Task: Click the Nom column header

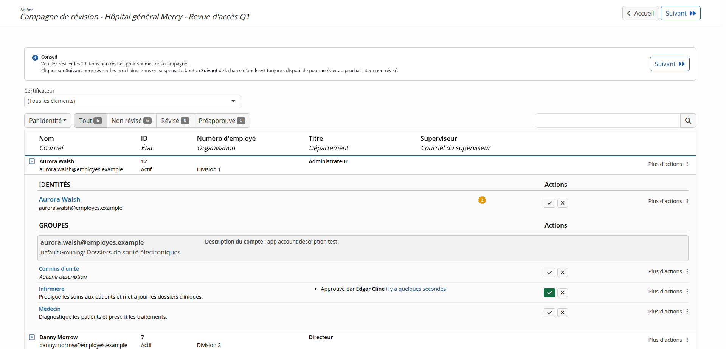Action: (47, 138)
